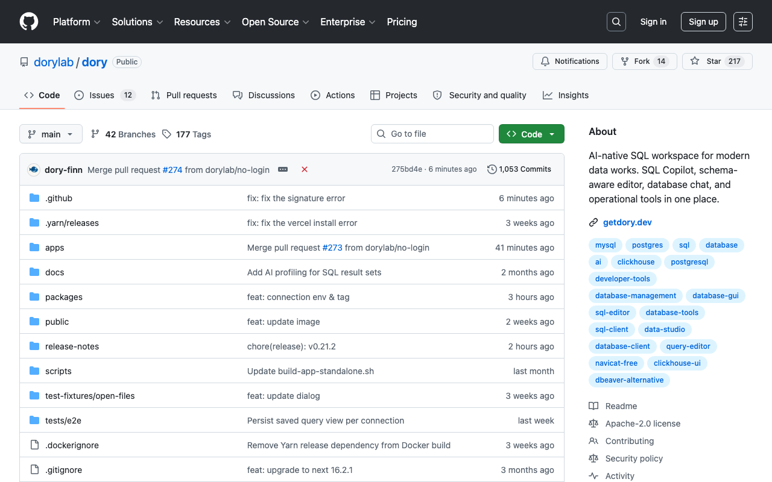This screenshot has width=772, height=482.
Task: Click the 275bd4e commit hash
Action: 407,169
